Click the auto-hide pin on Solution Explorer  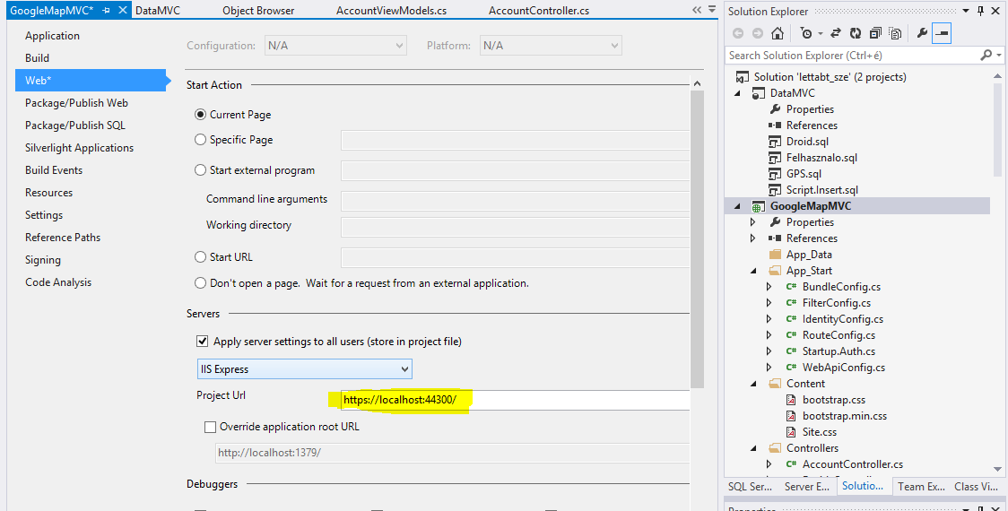(x=980, y=11)
